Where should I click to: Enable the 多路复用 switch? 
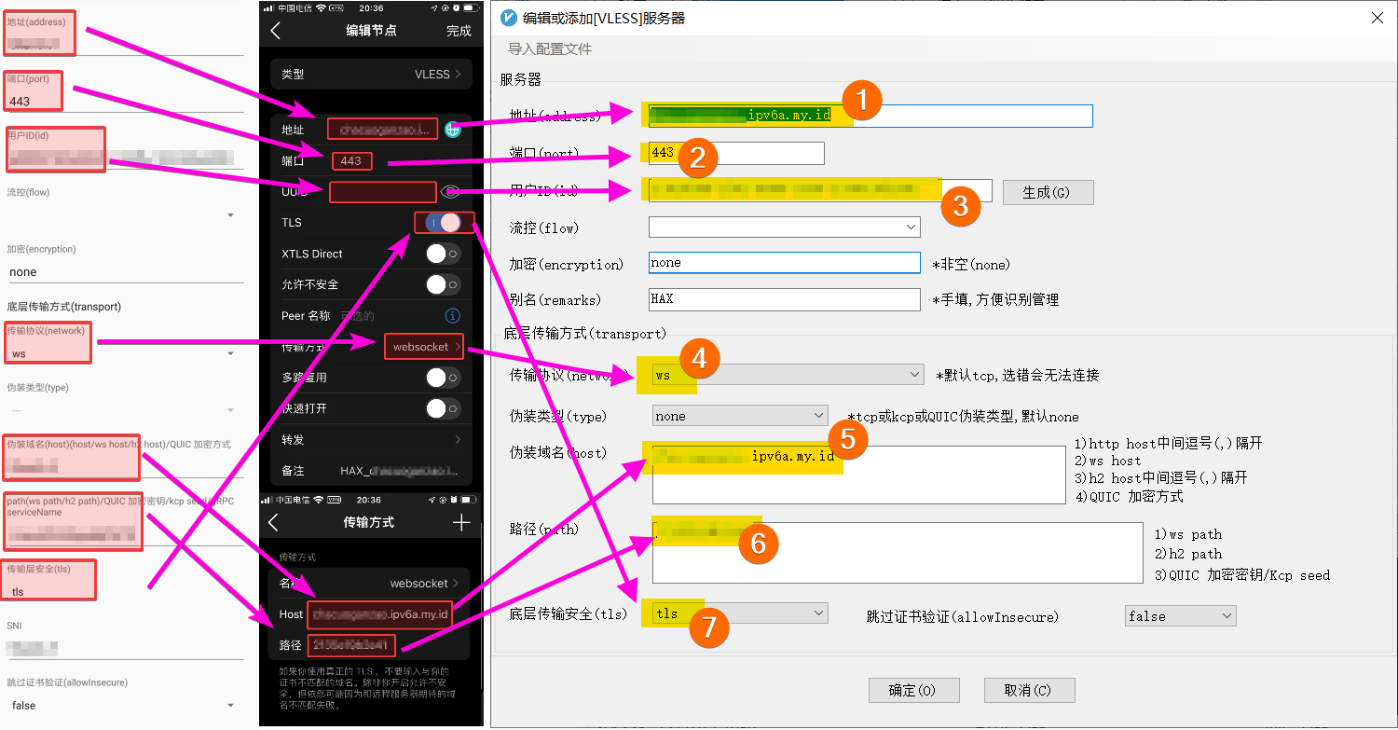(x=443, y=378)
